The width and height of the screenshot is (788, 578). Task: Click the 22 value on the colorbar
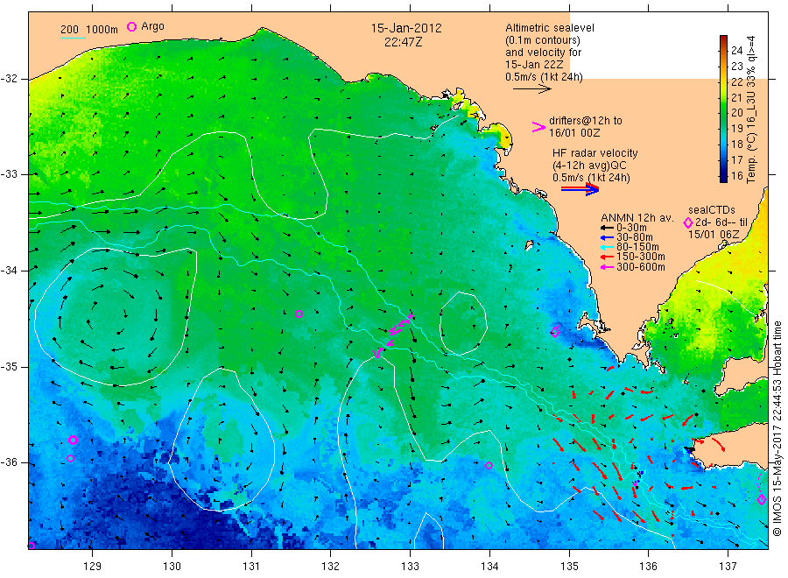pyautogui.click(x=736, y=81)
